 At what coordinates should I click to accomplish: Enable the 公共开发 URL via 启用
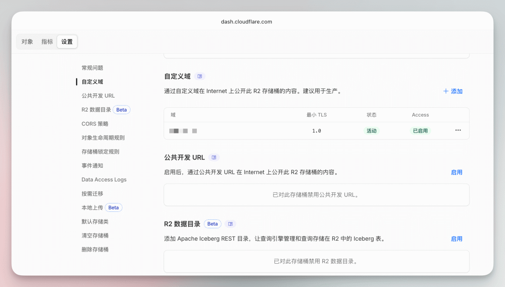(456, 172)
